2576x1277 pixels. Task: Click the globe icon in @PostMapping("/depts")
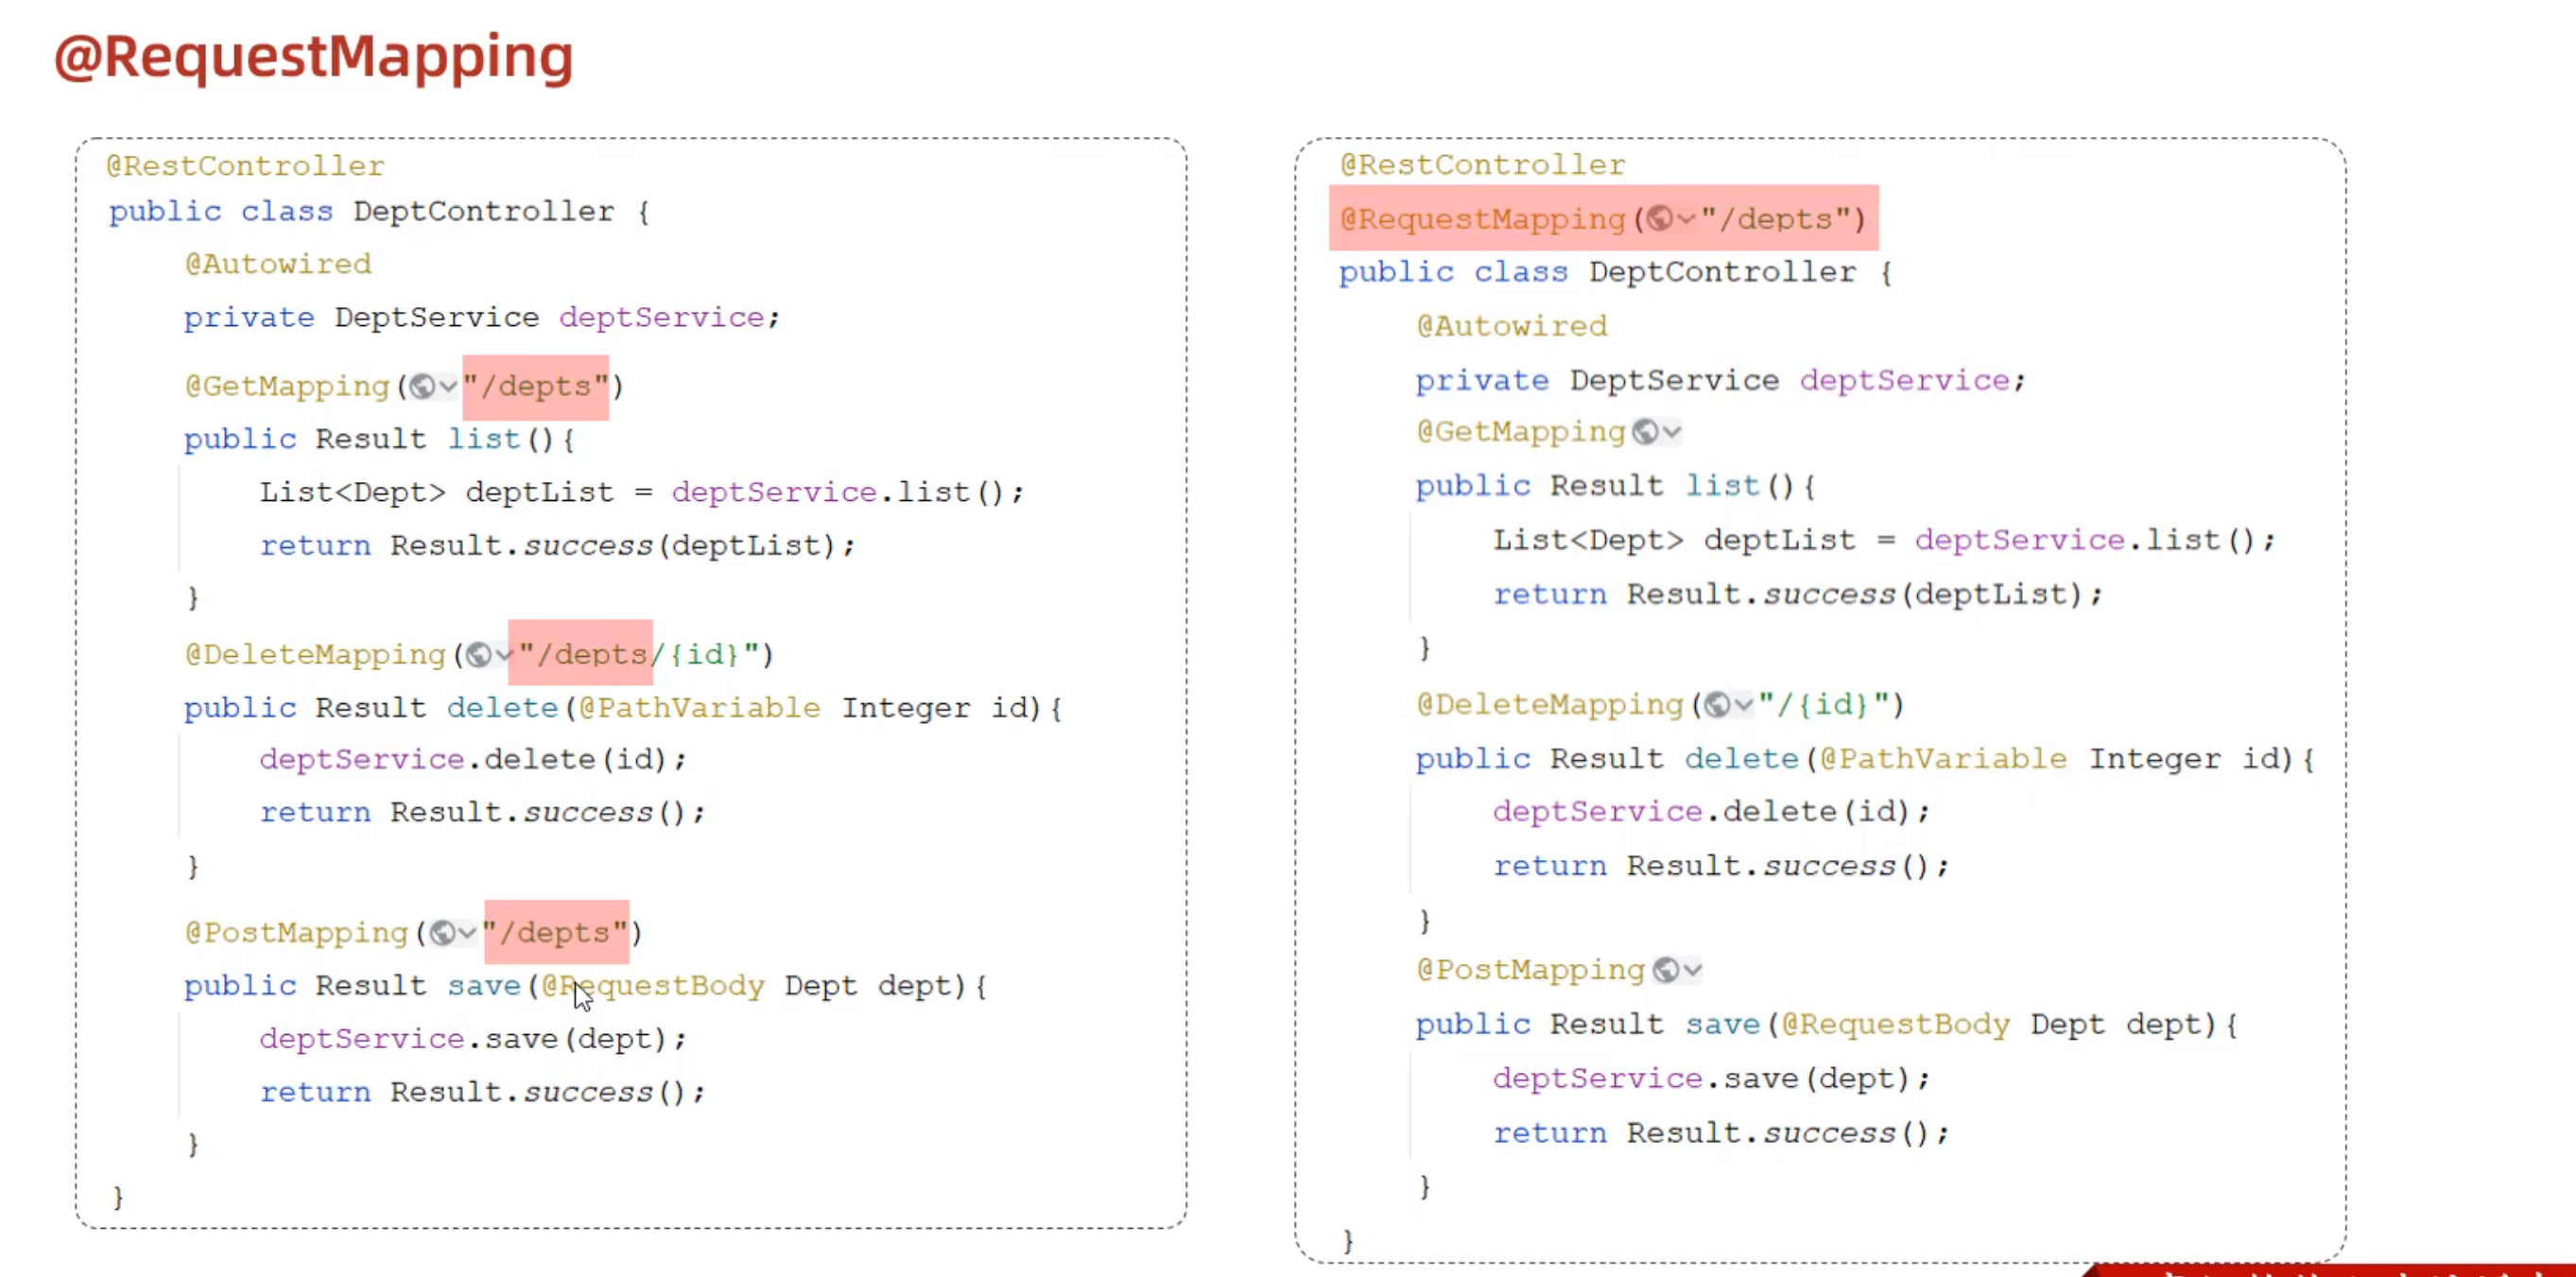click(442, 933)
